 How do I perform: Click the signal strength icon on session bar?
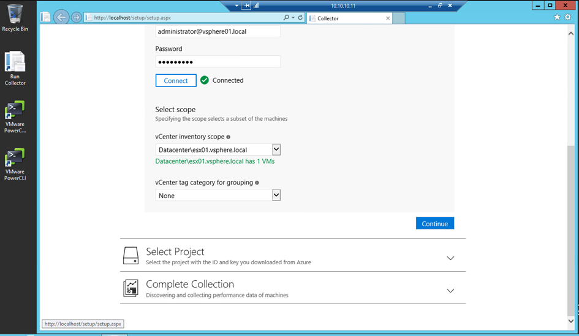[256, 6]
